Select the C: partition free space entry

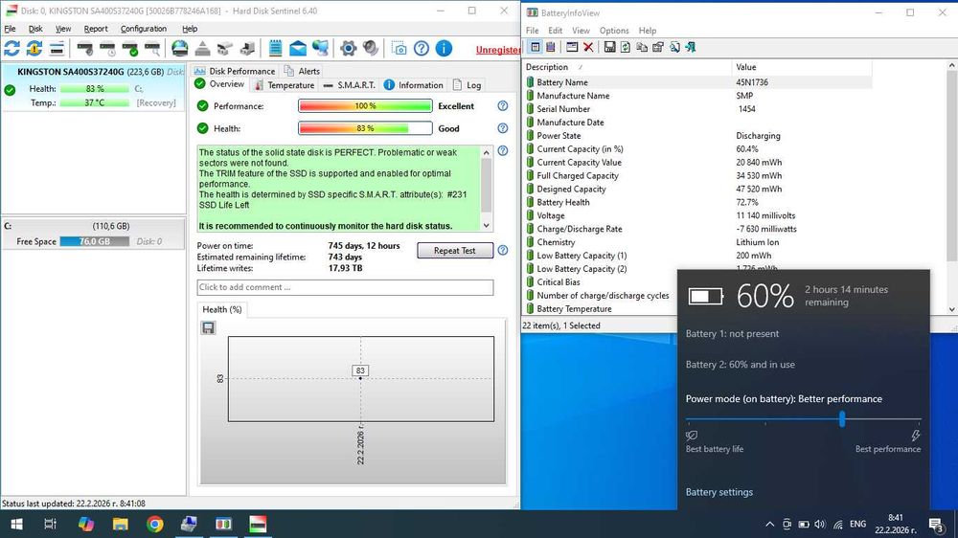(93, 234)
